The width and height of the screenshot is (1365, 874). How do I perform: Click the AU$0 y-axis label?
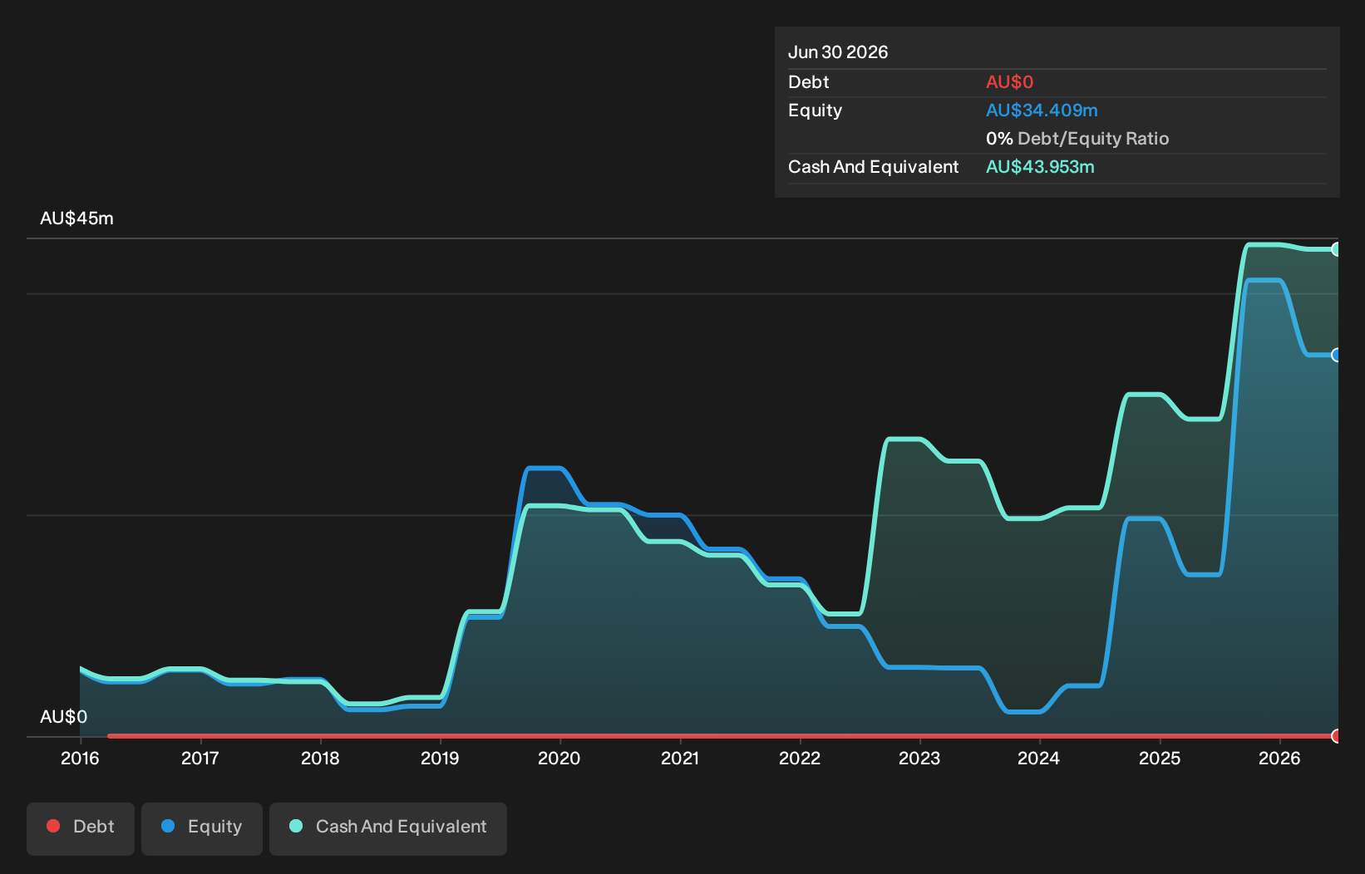[x=63, y=717]
